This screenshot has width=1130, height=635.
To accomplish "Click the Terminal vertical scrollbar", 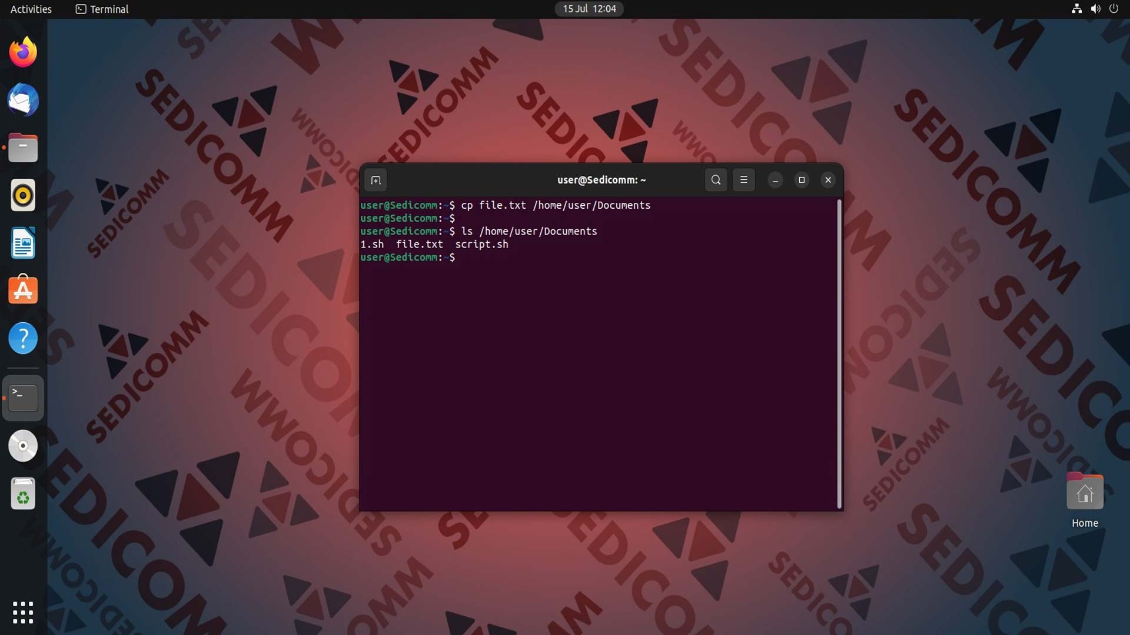I will (839, 354).
